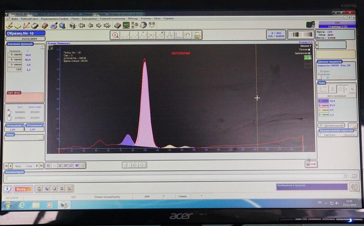Expand the arrow field below Прогр. panel
Screen dimensions: 364x226
click(x=317, y=45)
